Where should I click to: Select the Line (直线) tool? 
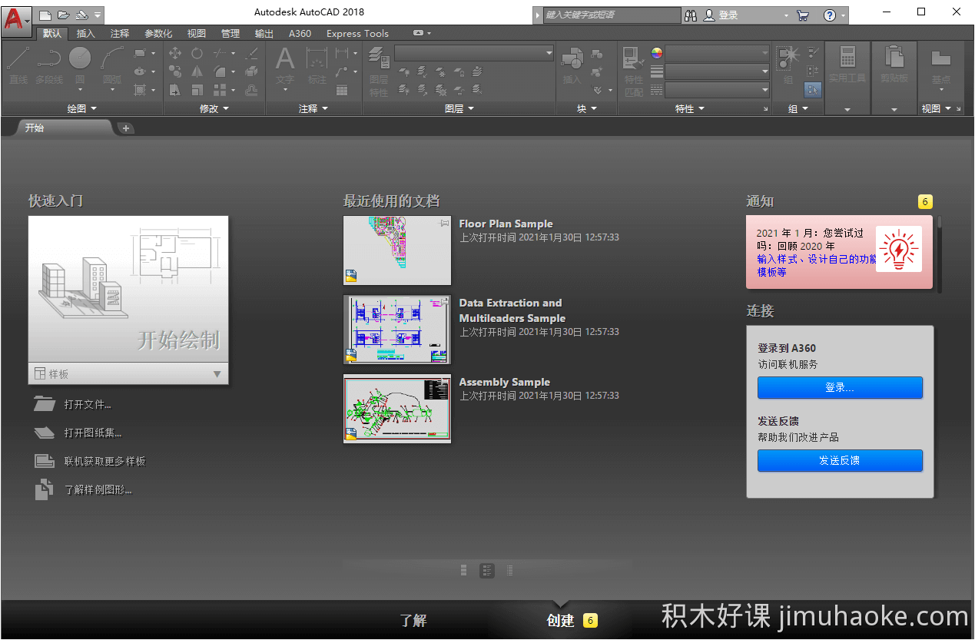(x=18, y=65)
